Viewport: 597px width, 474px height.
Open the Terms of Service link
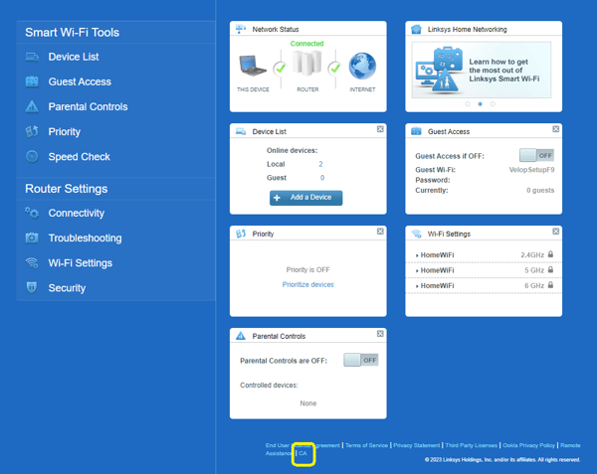(366, 445)
